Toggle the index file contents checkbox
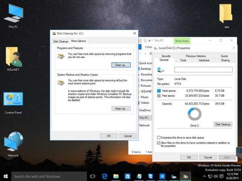This screenshot has width=242, height=181. pyautogui.click(x=159, y=143)
